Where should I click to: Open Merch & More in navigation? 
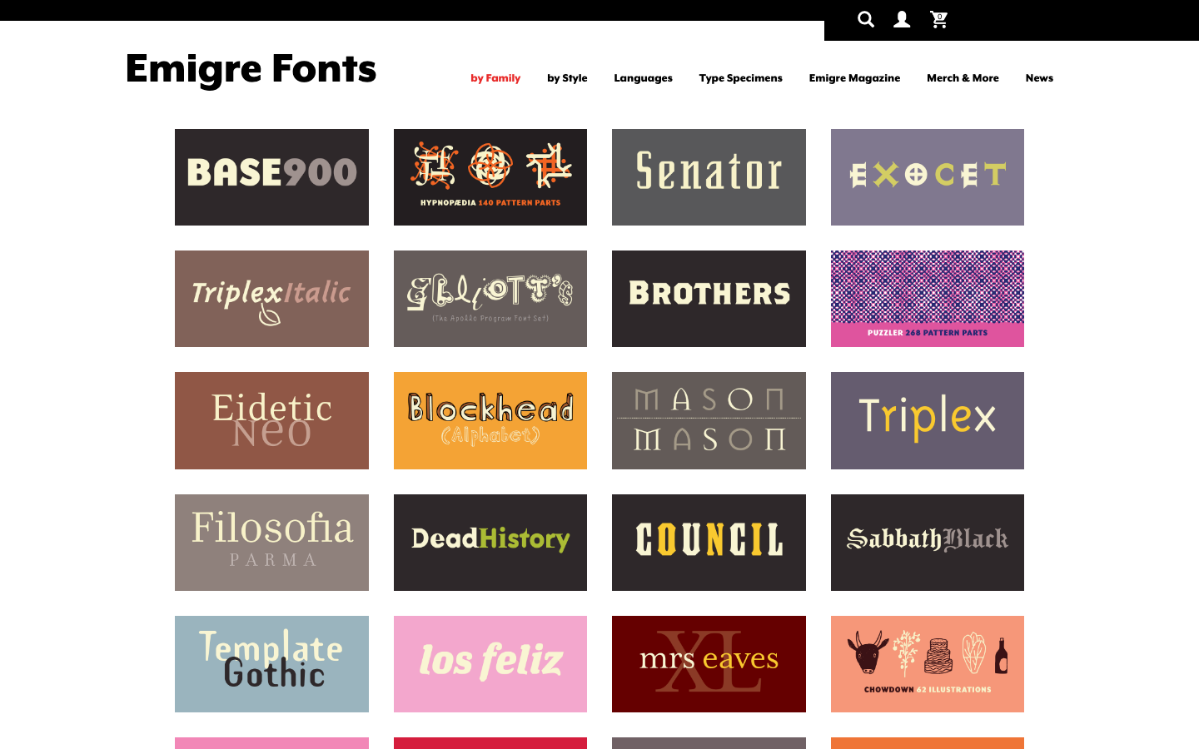(x=963, y=78)
